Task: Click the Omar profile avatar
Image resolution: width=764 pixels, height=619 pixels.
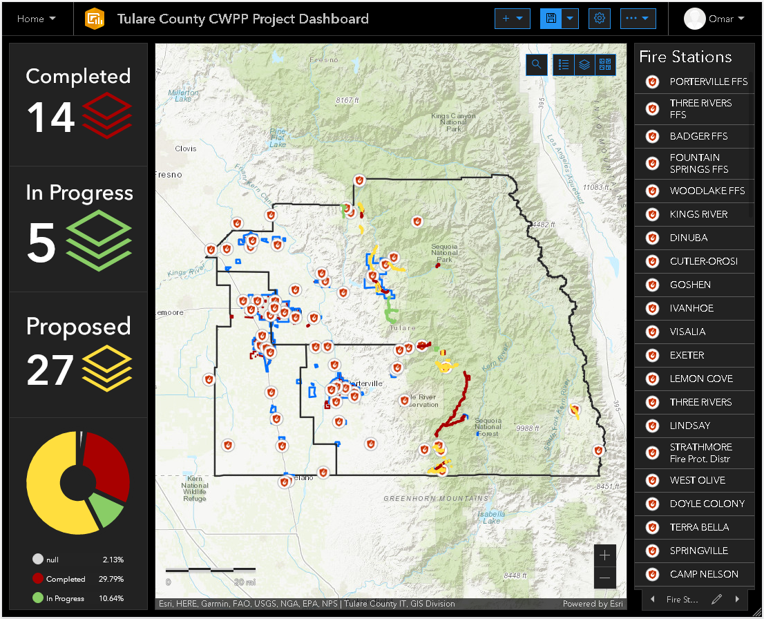Action: [x=694, y=19]
